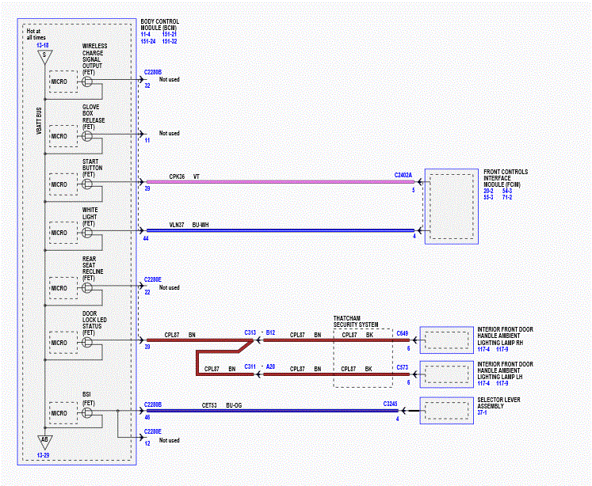The height and width of the screenshot is (486, 592).
Task: Open BCM page reference 151-32
Action: coord(170,41)
